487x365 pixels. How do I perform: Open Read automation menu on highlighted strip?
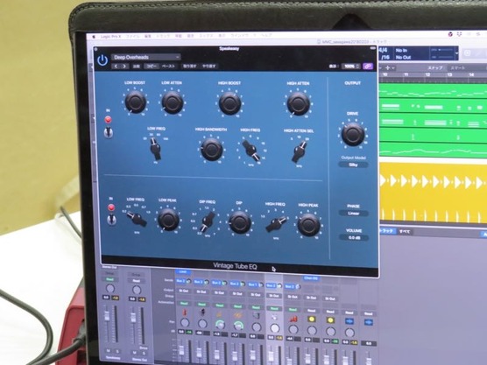pyautogui.click(x=274, y=308)
